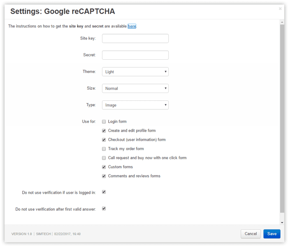Uncheck the Custom forms checkbox
Screen dimensions: 288x246
pyautogui.click(x=104, y=167)
